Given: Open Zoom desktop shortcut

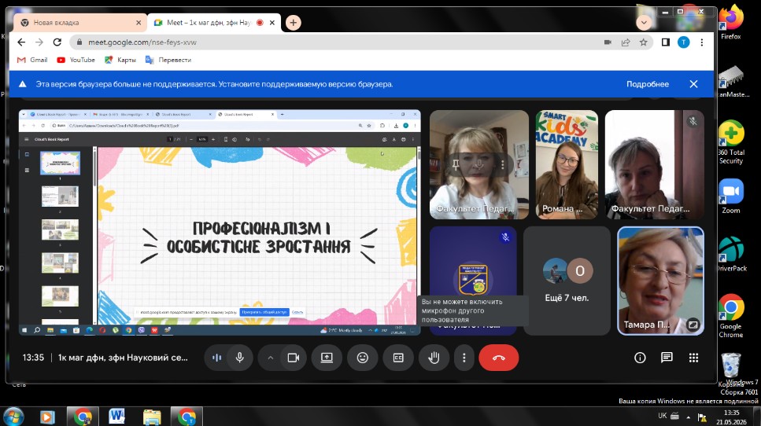Looking at the screenshot, I should tap(731, 196).
